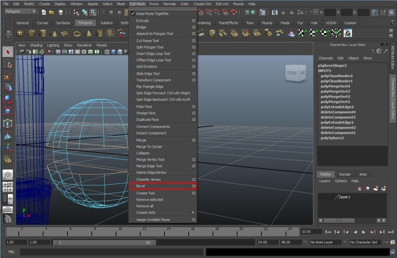Toggle Keep Faces Together checkbox
This screenshot has width=397, height=258.
(x=133, y=14)
